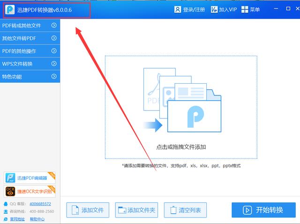Open 官网地址 website link
The width and height of the screenshot is (300, 224).
[x=17, y=219]
